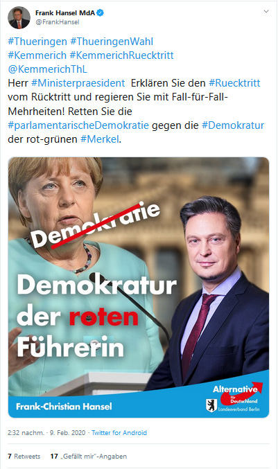This screenshot has width=278, height=469.
Task: Enlarge the attached campaign image
Action: [x=139, y=287]
